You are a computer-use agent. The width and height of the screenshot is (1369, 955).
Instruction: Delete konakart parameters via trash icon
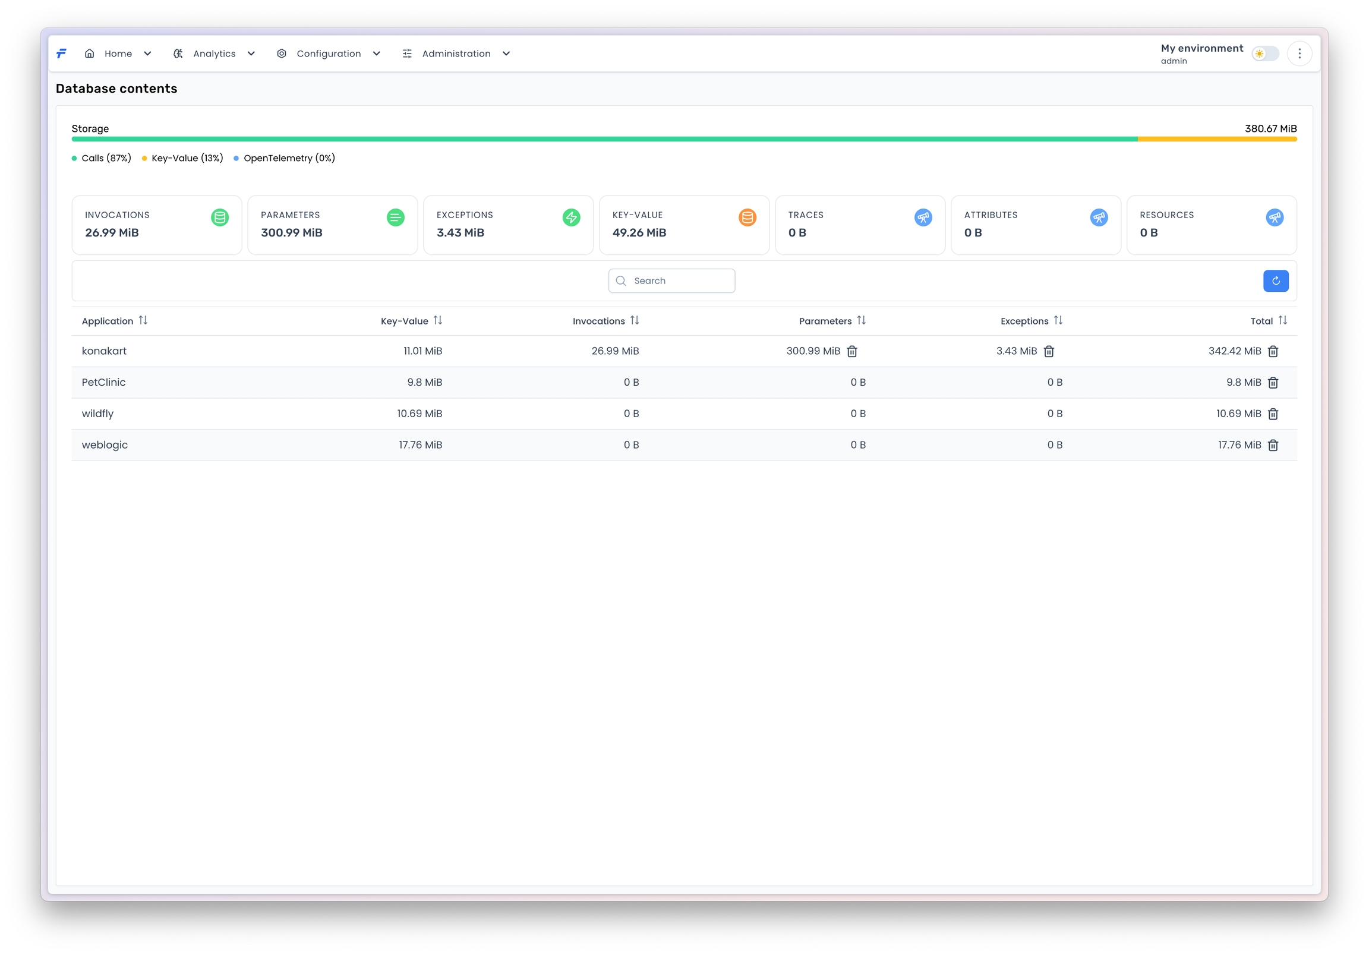pos(851,351)
